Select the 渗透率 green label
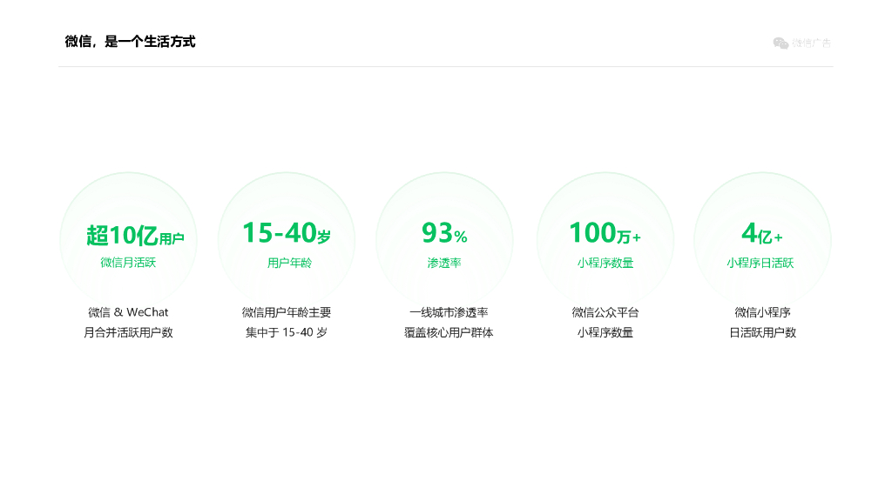The height and width of the screenshot is (501, 892). click(x=444, y=263)
